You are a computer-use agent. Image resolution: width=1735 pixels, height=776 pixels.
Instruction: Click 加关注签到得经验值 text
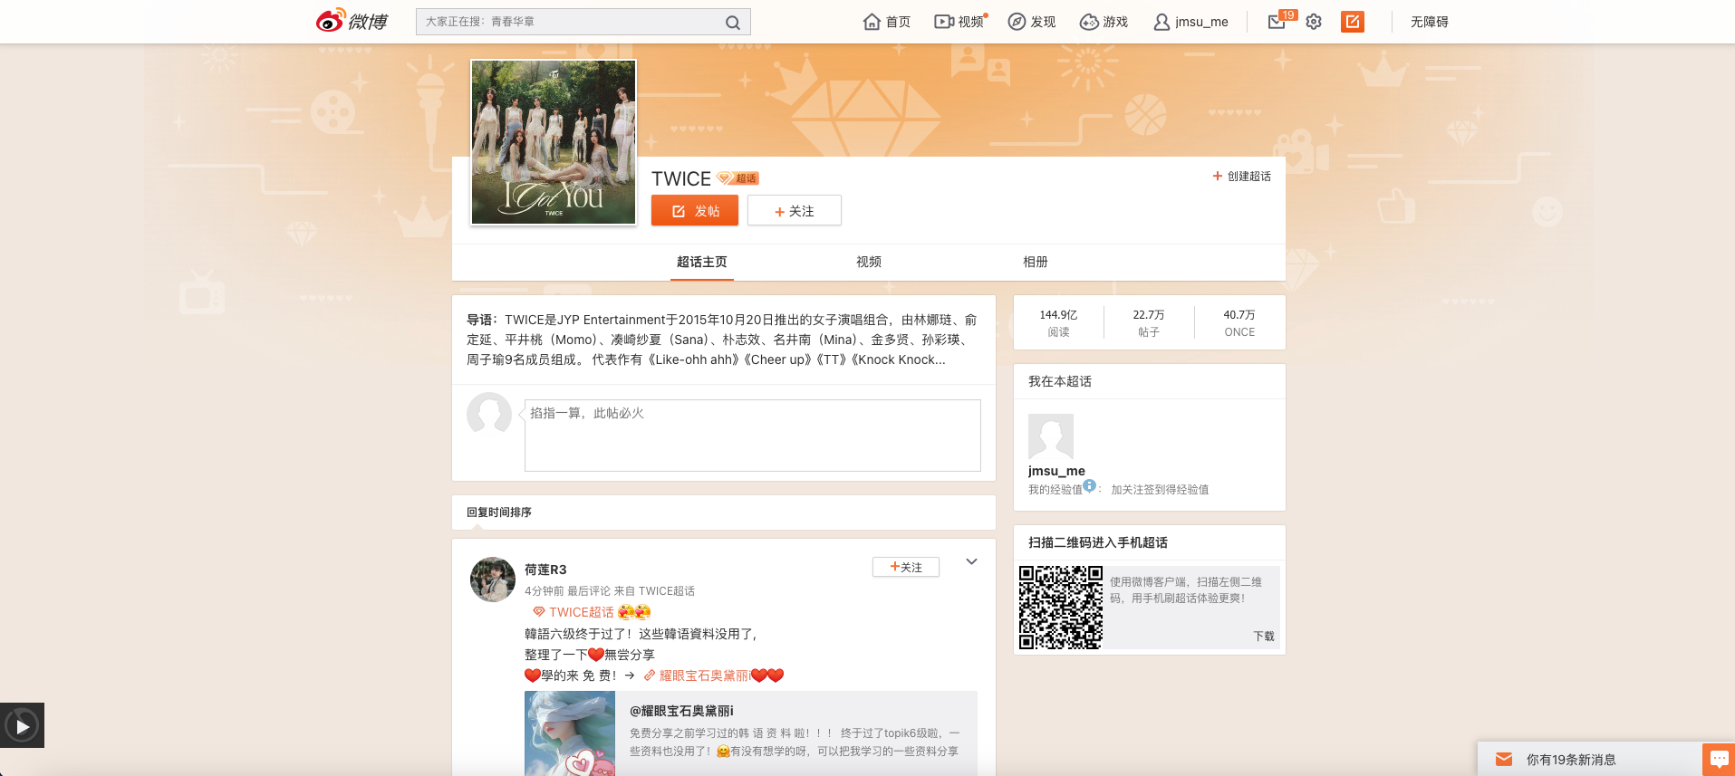(1160, 490)
